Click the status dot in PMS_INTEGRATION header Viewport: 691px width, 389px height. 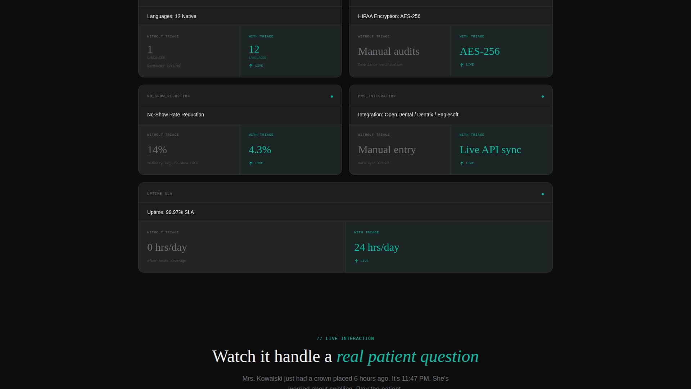(543, 97)
